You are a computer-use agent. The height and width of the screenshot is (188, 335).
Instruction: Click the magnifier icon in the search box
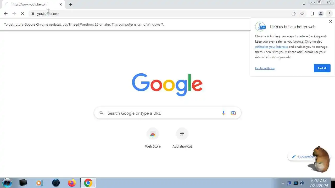click(102, 113)
